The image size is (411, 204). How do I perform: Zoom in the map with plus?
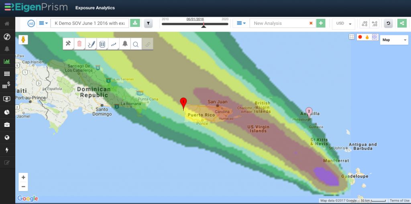(x=23, y=177)
